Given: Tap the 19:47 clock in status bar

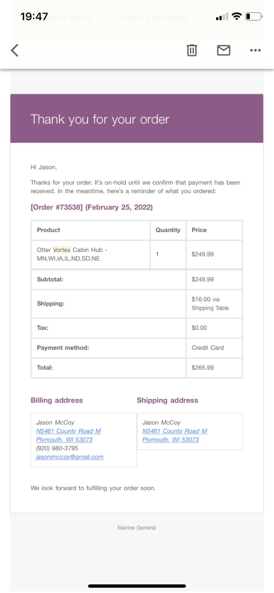Looking at the screenshot, I should click(x=34, y=16).
